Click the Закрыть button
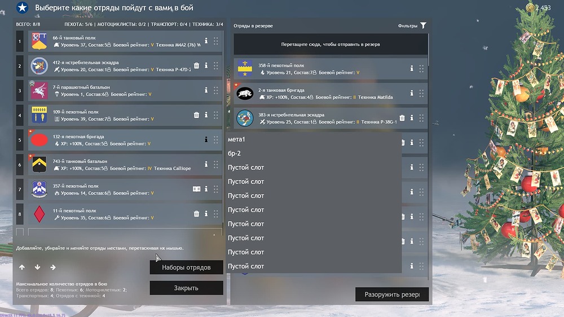 [x=186, y=288]
